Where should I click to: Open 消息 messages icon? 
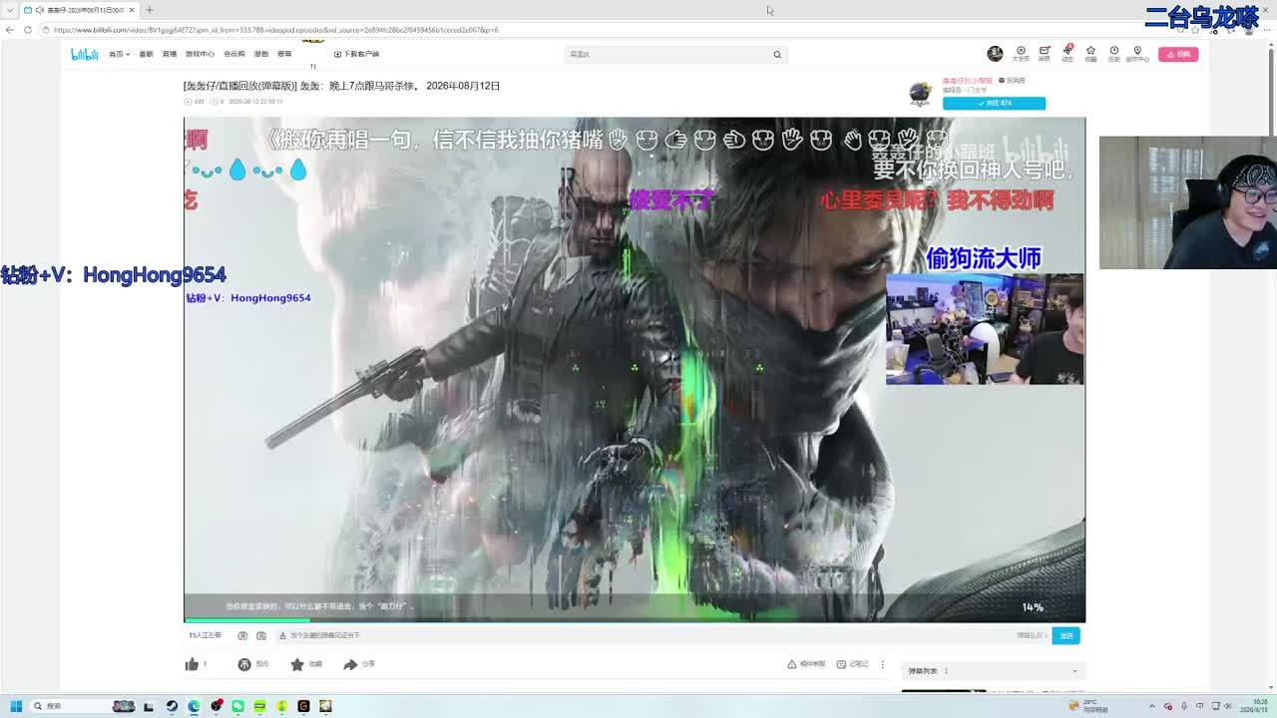(1045, 54)
